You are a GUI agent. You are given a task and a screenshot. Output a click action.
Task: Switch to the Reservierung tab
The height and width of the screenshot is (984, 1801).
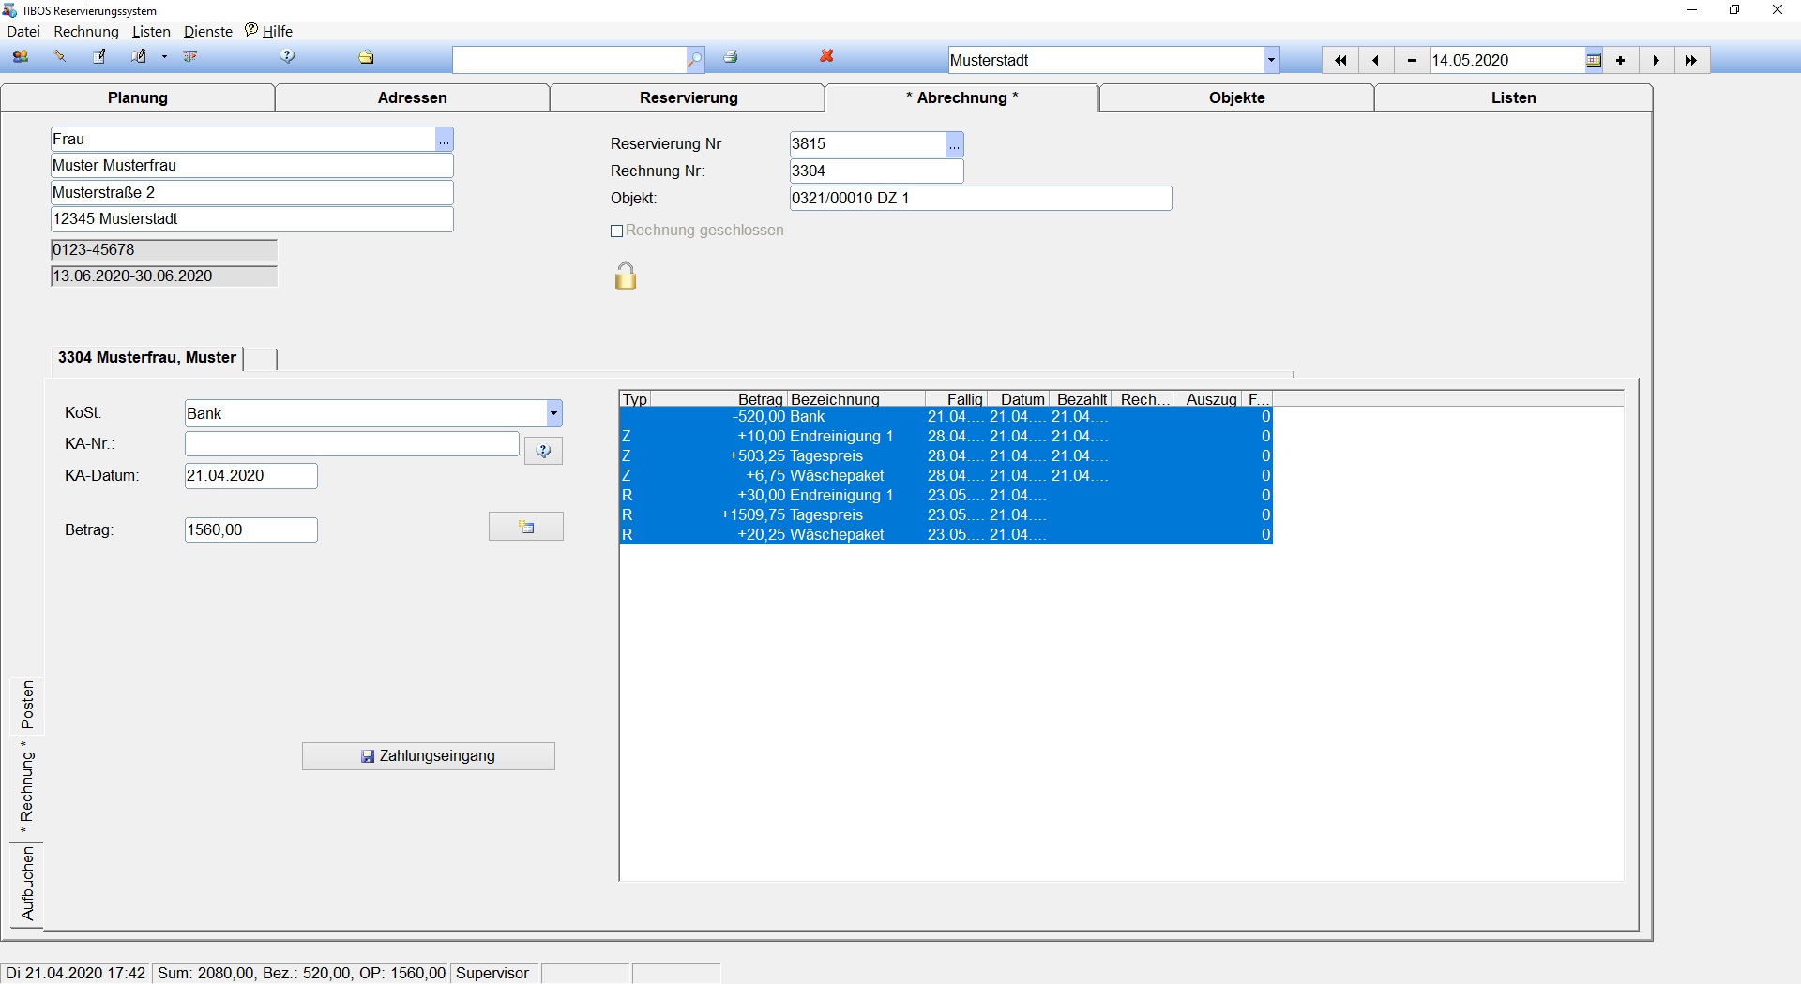point(689,97)
